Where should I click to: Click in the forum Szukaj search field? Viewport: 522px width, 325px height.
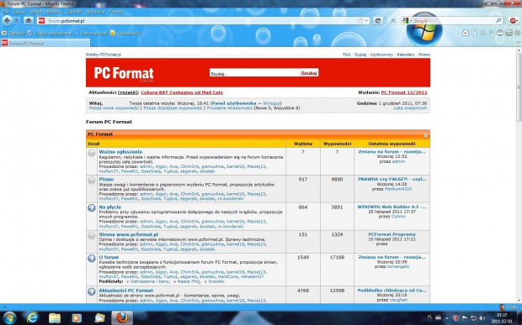254,73
